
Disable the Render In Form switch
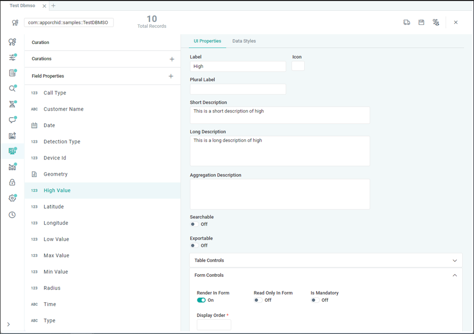201,300
